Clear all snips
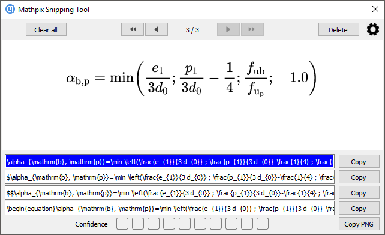The height and width of the screenshot is (235, 385). (46, 29)
